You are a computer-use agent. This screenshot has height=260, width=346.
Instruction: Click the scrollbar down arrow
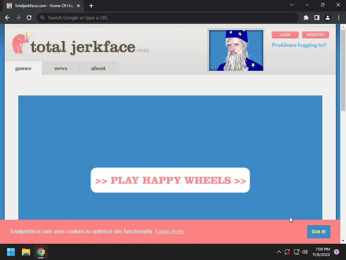pos(343,241)
